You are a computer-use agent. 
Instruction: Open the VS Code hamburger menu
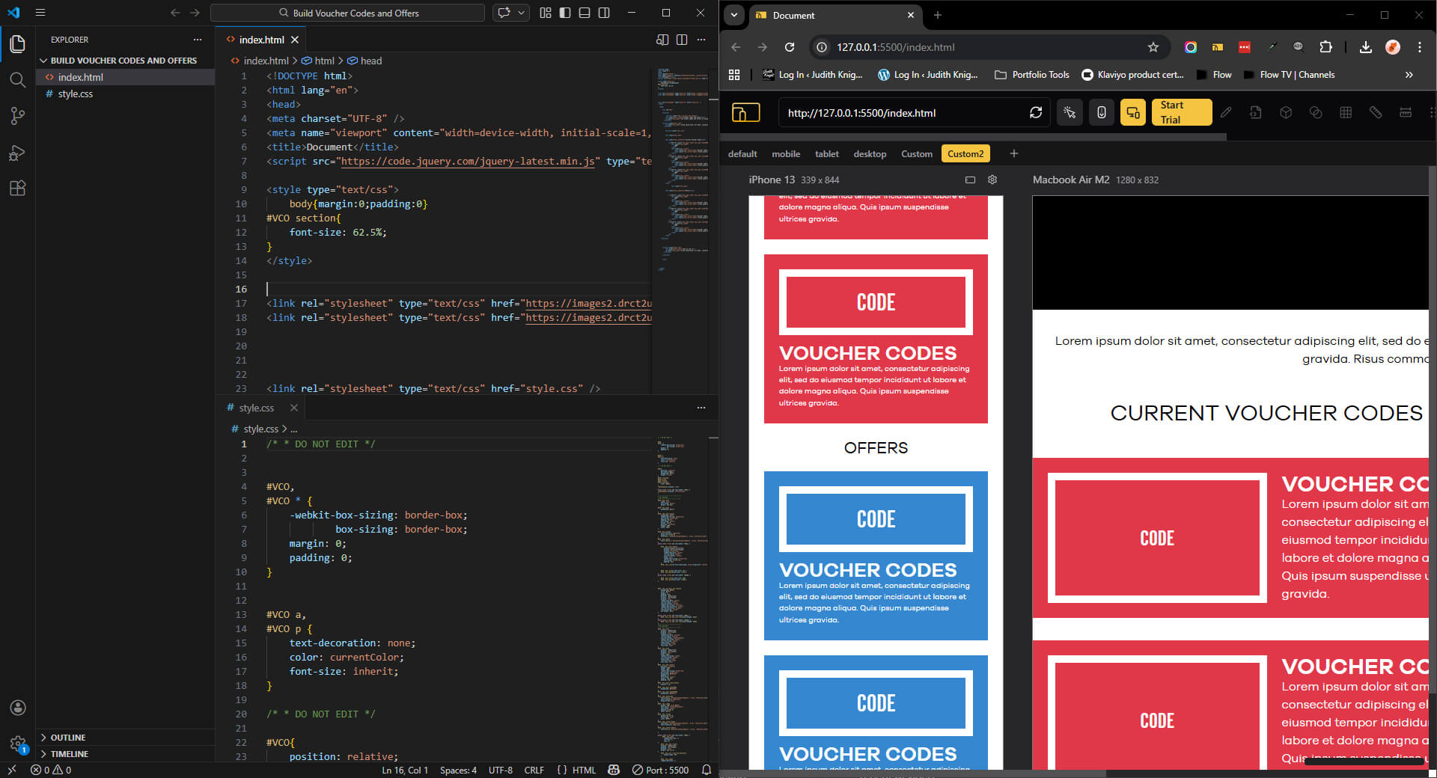40,13
